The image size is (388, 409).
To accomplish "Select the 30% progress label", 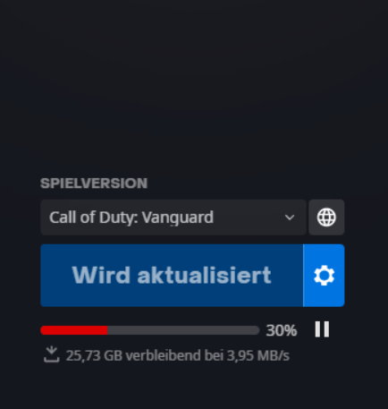I will (x=282, y=330).
